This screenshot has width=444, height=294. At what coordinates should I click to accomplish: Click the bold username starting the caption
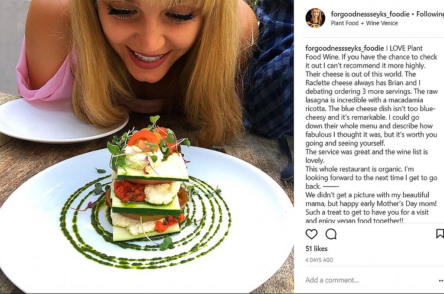click(x=345, y=48)
